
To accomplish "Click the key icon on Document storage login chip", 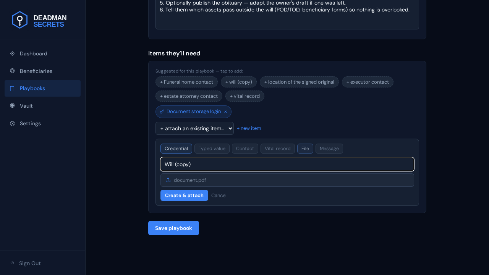I will [162, 112].
